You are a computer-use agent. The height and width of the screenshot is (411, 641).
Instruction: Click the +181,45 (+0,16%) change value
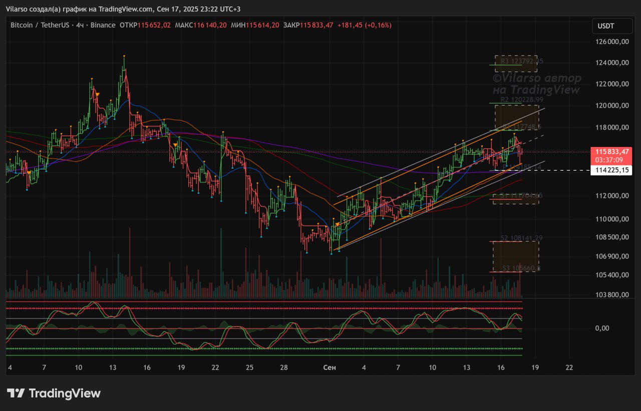click(365, 25)
